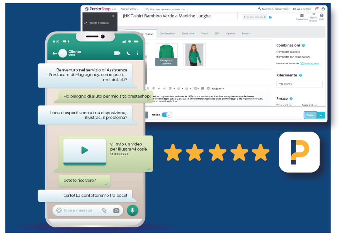
Task: Open the three-dot chat menu
Action: (138, 53)
